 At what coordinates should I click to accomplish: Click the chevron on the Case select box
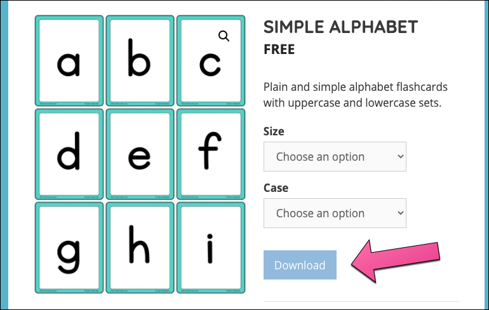[x=399, y=213]
